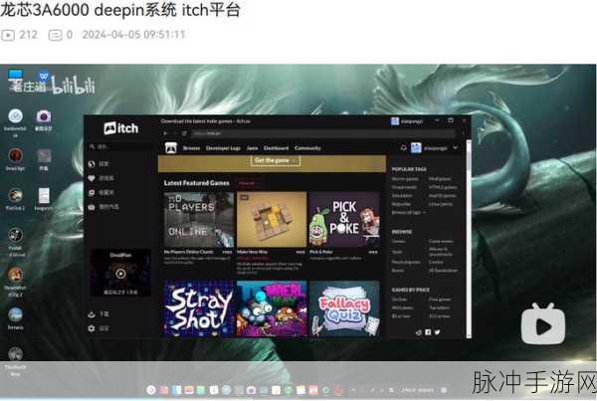597x401 pixels.
Task: Click the Get the game button
Action: [x=276, y=160]
